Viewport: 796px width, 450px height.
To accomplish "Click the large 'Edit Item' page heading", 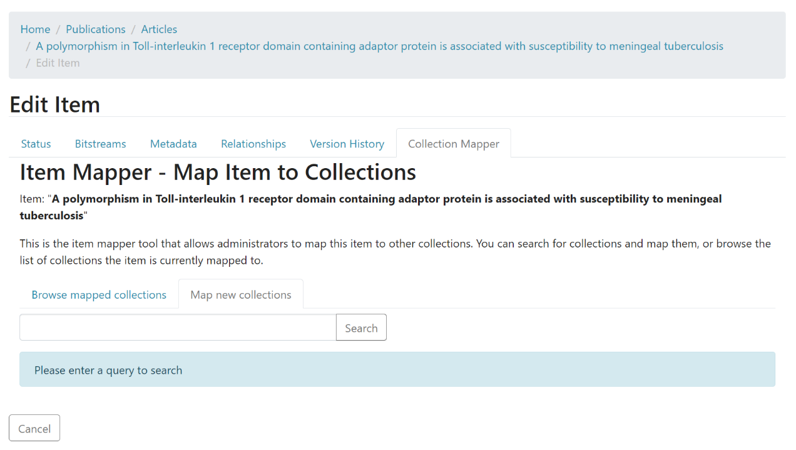I will [55, 104].
